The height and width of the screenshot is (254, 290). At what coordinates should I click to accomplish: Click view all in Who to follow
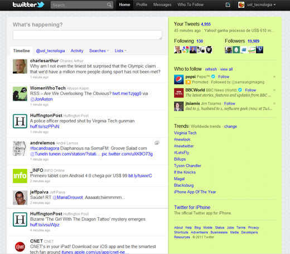[x=226, y=69]
